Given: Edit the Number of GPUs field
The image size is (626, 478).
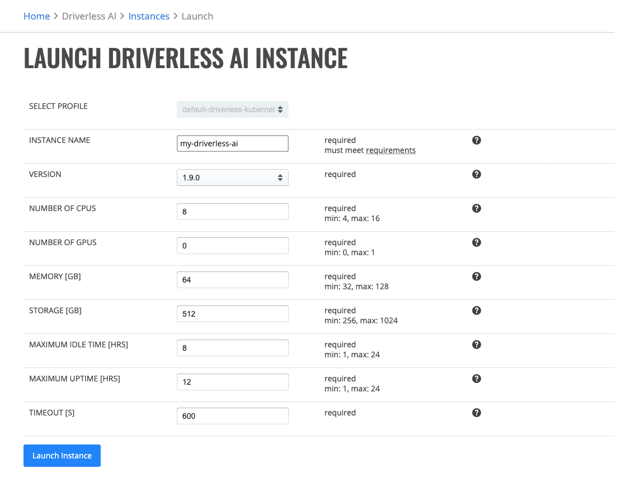Looking at the screenshot, I should pyautogui.click(x=232, y=246).
